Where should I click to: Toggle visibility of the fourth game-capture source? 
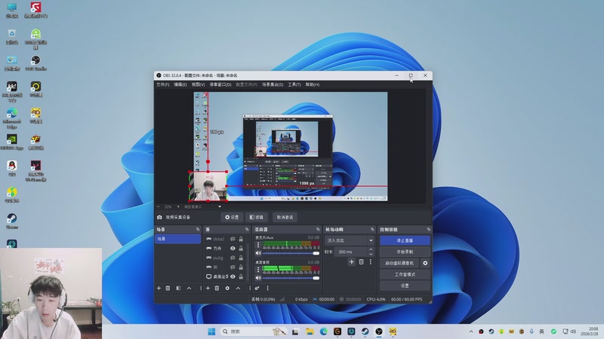[x=233, y=267]
